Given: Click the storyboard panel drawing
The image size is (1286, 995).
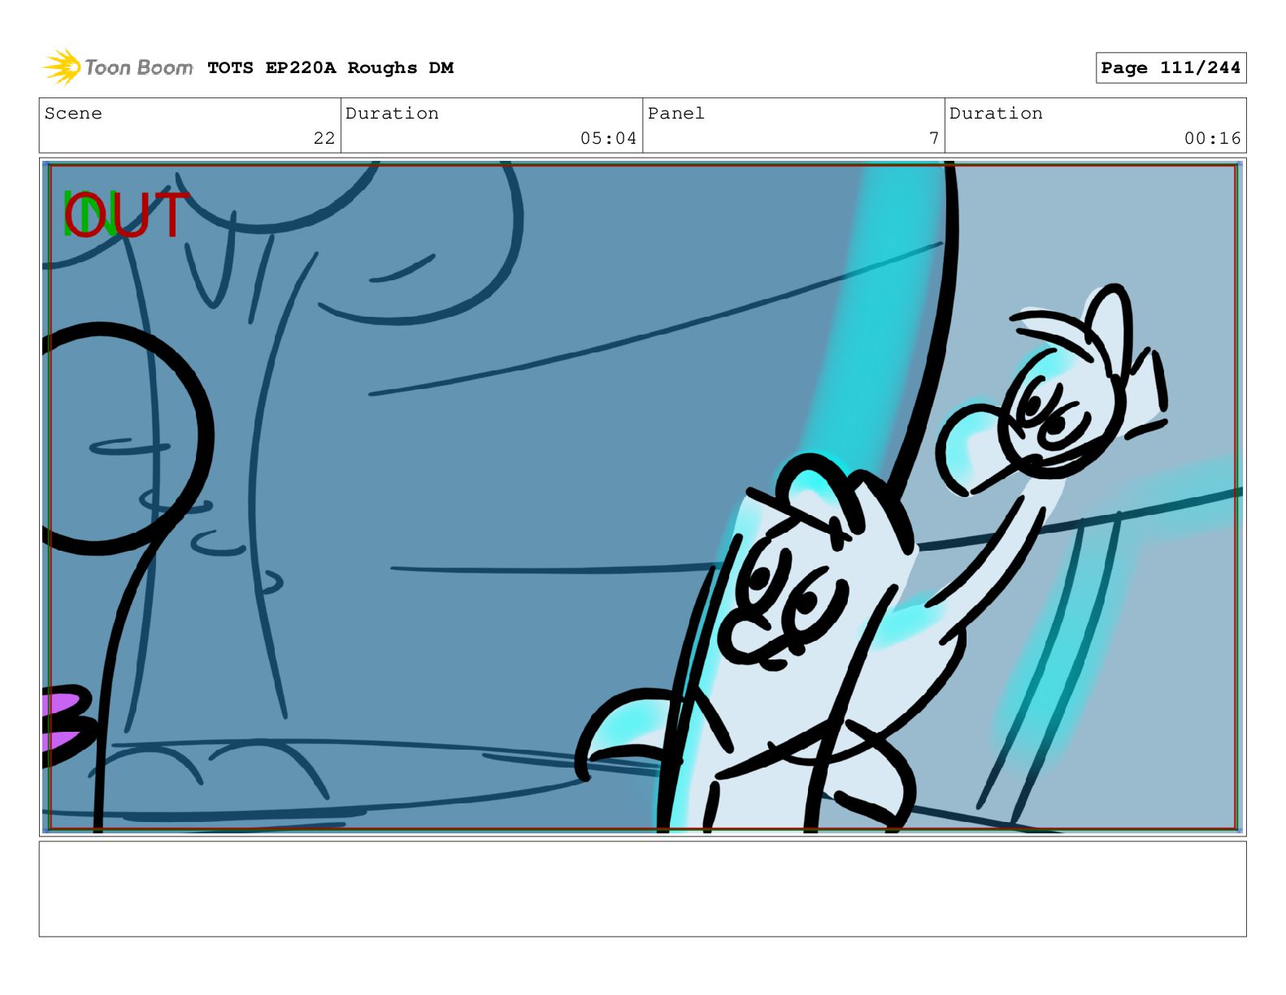Looking at the screenshot, I should pos(642,497).
